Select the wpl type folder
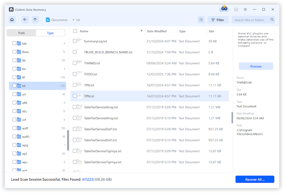284x193 pixels. point(38,154)
